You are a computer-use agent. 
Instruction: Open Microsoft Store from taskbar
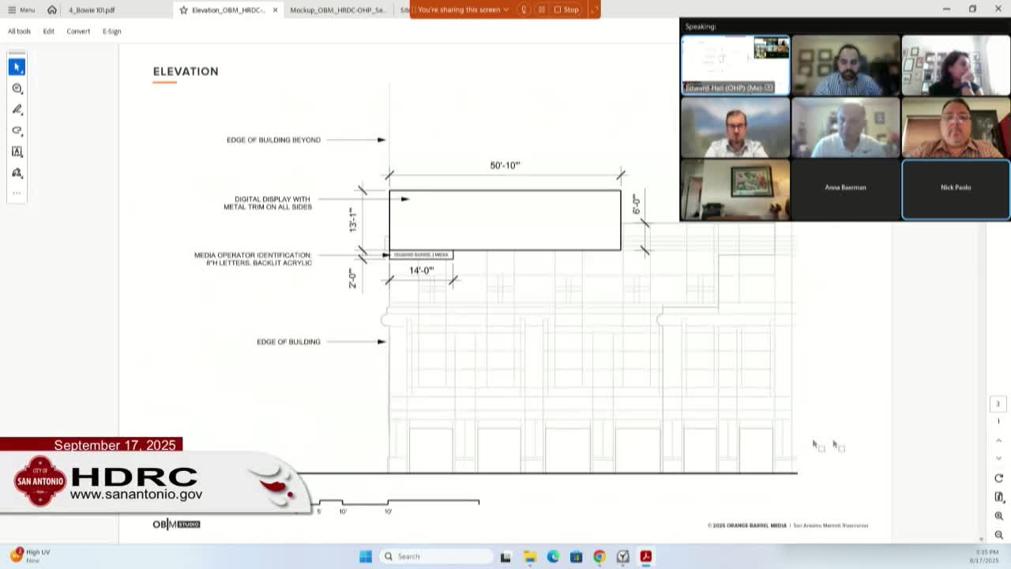[576, 556]
